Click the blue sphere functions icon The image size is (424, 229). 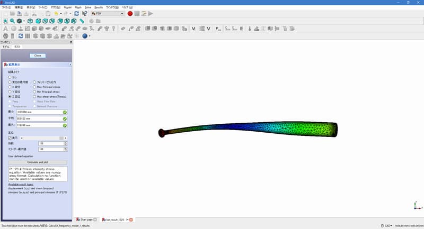[x=85, y=36]
